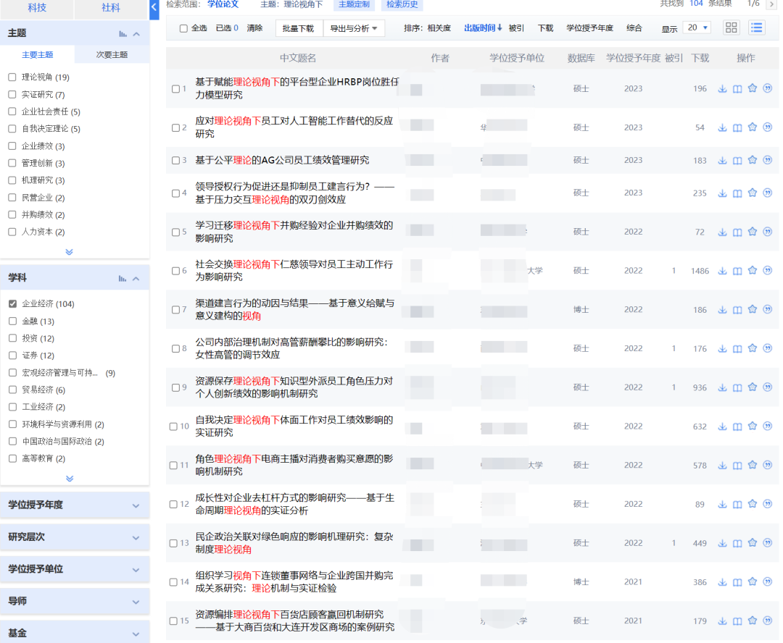Cite paper 12 about 企业去杠杆方式
The height and width of the screenshot is (643, 783).
(x=768, y=504)
